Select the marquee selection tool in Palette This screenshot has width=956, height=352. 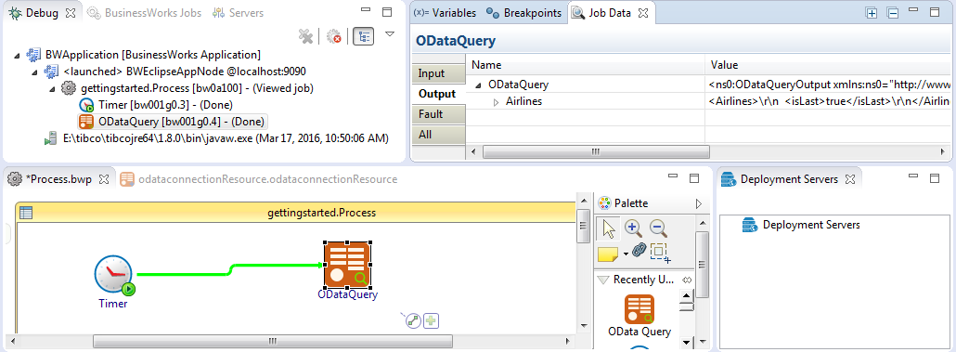[x=660, y=253]
